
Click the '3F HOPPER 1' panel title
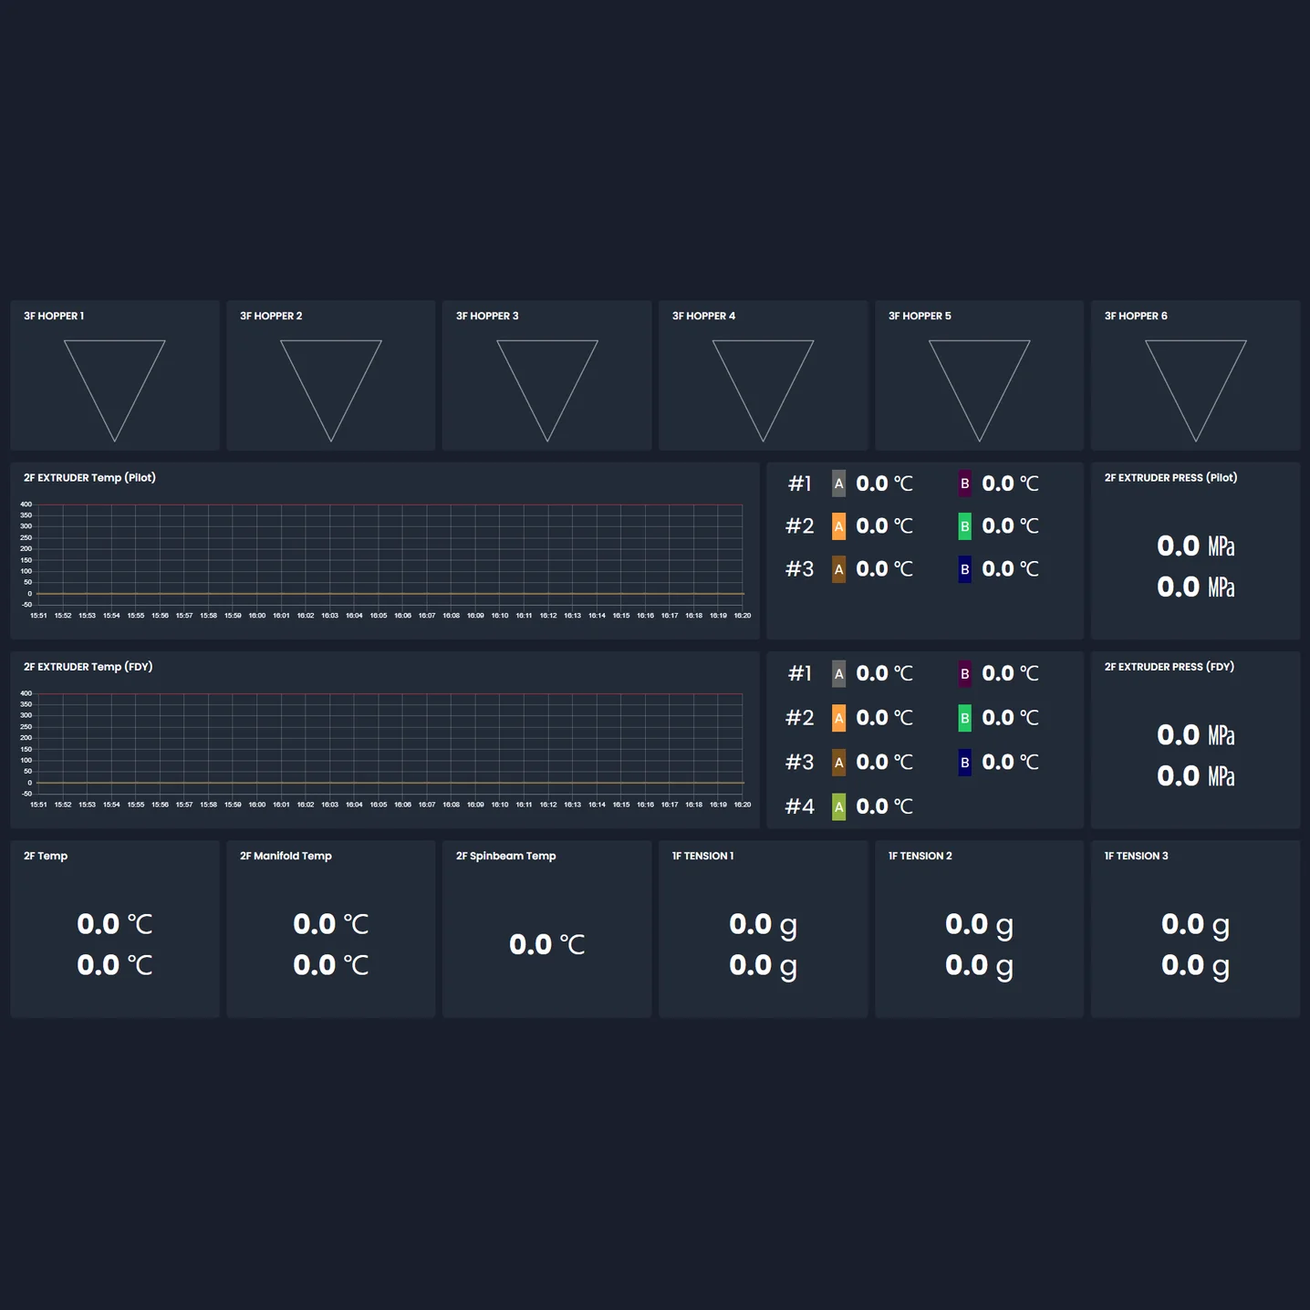(x=54, y=316)
